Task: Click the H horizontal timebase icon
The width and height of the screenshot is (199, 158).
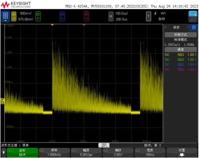Action: click(x=111, y=16)
